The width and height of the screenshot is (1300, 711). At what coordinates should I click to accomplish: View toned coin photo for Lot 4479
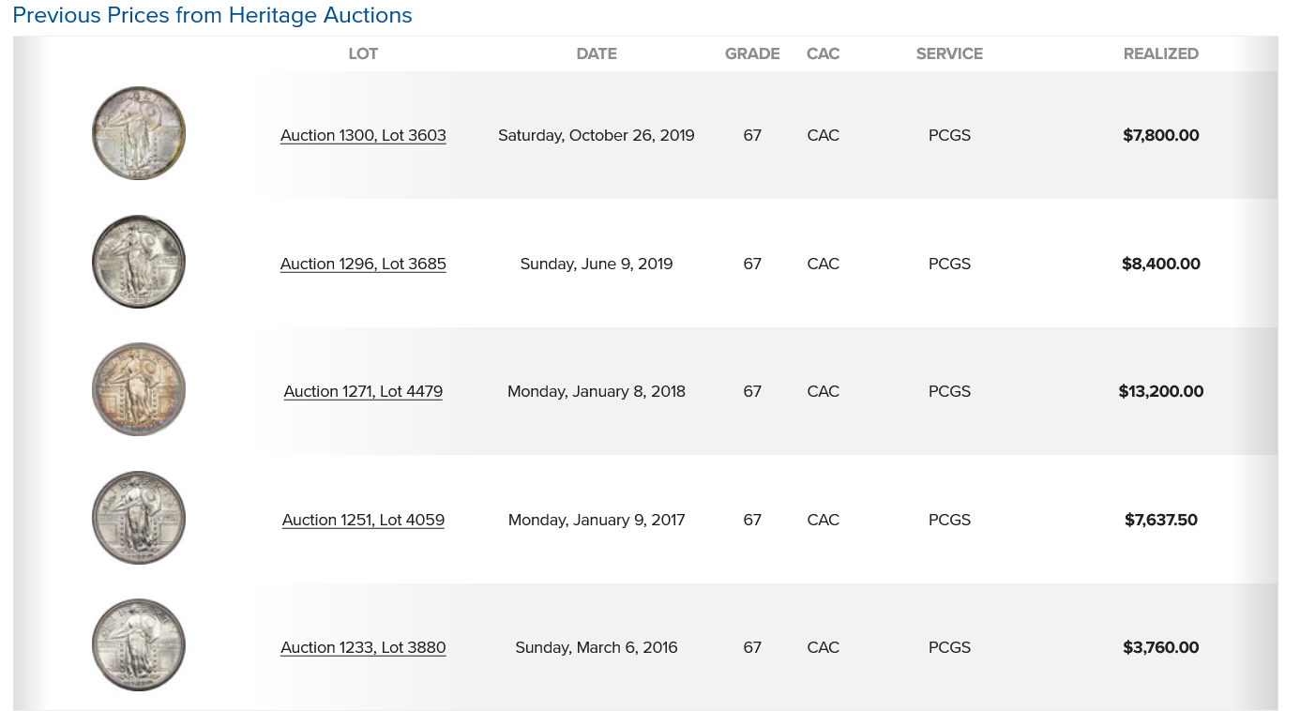click(139, 390)
